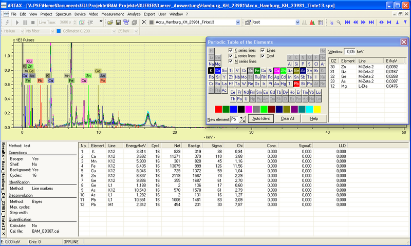Jump to the first position with the rewind-to-start arrow
The width and height of the screenshot is (411, 246).
(348, 23)
